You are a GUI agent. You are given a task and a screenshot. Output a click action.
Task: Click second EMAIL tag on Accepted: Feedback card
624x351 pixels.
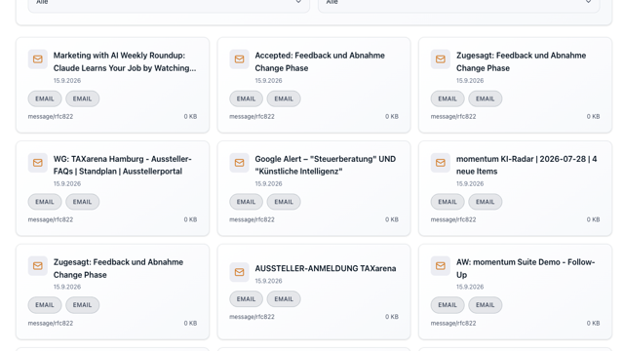coord(284,98)
